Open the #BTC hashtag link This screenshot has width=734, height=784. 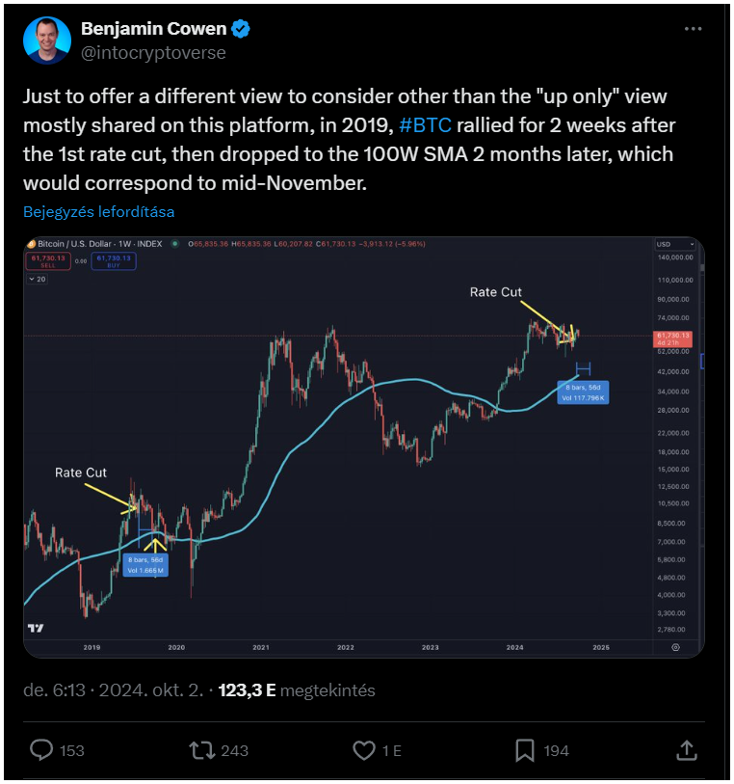coord(426,125)
